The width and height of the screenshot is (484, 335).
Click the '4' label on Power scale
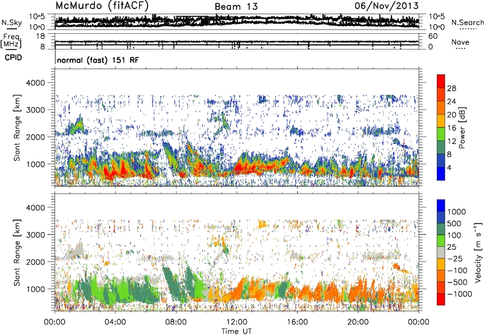450,167
